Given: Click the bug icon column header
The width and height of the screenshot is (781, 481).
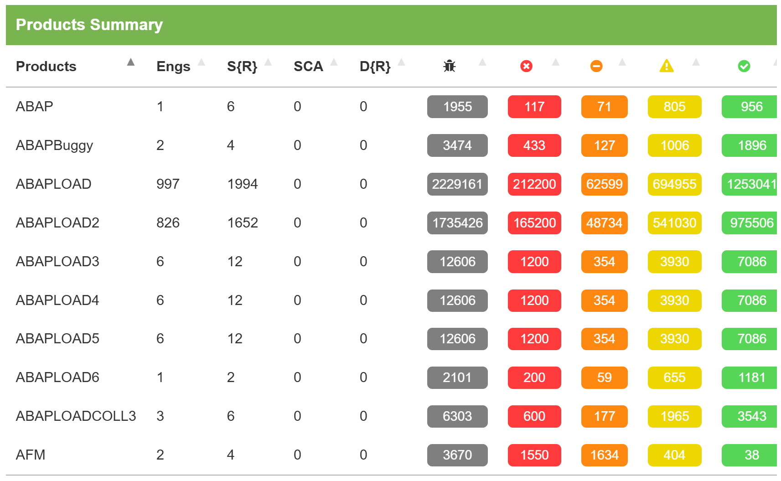Looking at the screenshot, I should coord(449,66).
